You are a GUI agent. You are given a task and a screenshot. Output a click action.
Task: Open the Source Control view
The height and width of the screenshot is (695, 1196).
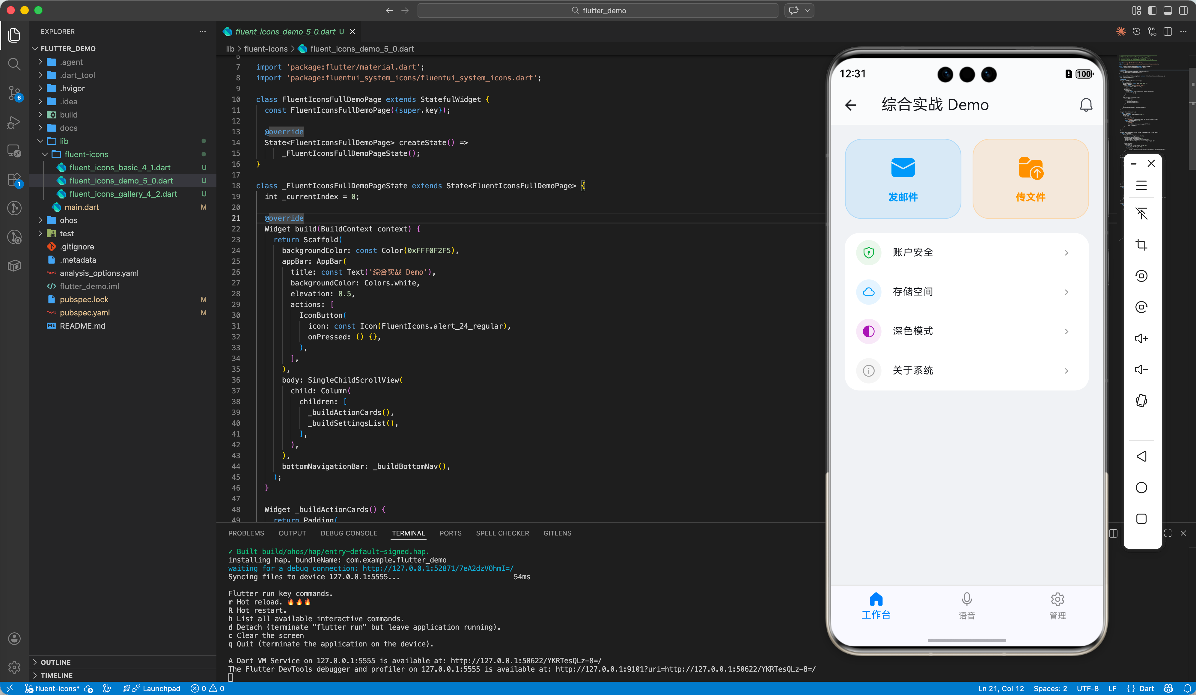click(14, 93)
